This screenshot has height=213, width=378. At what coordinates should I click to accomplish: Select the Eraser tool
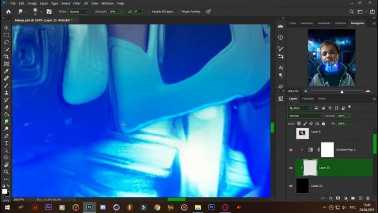click(6, 107)
